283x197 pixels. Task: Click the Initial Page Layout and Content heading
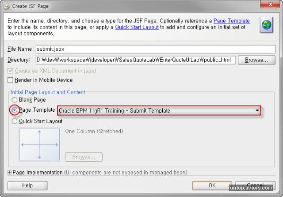(x=48, y=92)
